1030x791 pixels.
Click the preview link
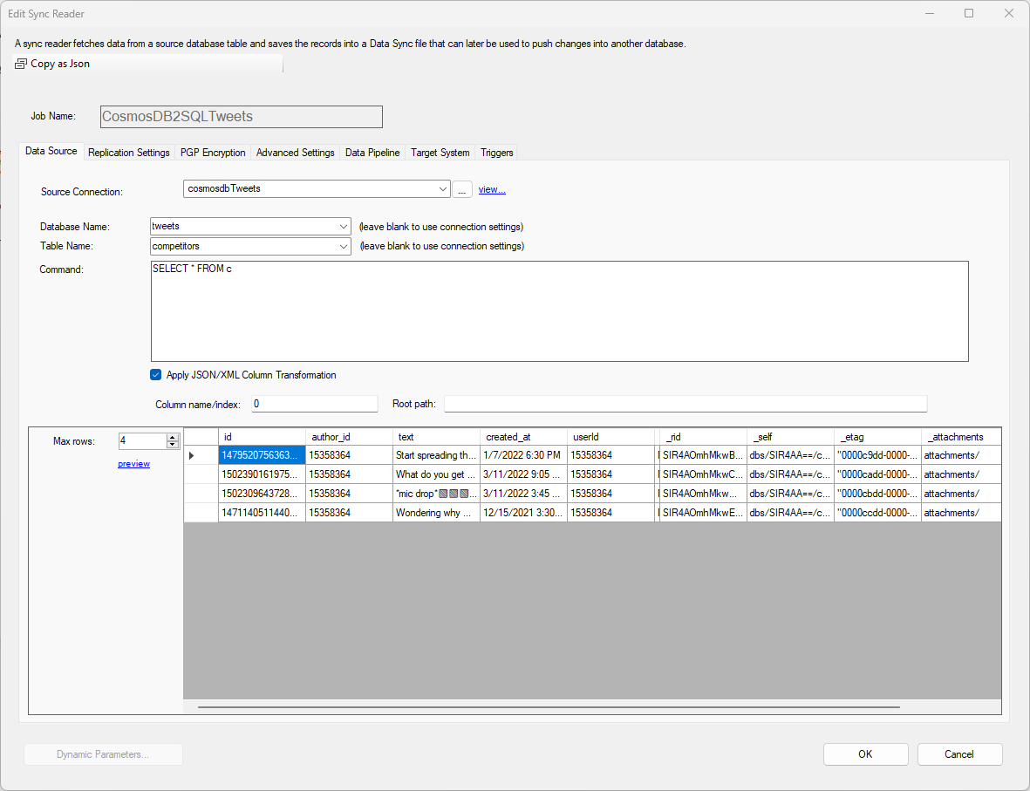click(x=134, y=464)
